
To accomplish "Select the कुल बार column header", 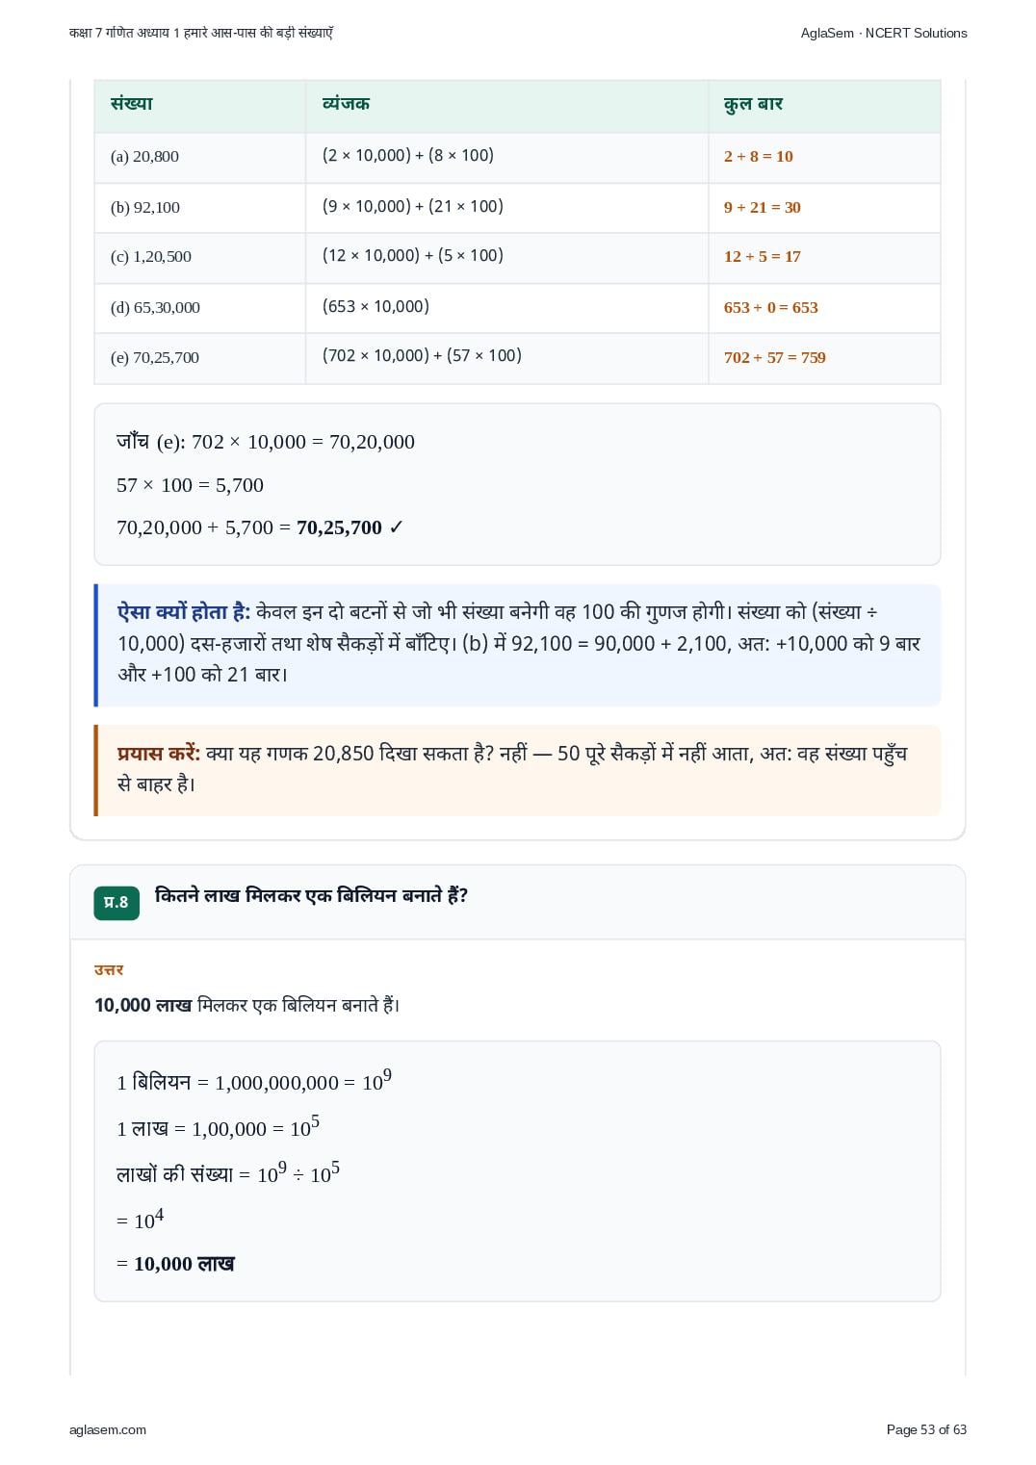I will tap(753, 104).
